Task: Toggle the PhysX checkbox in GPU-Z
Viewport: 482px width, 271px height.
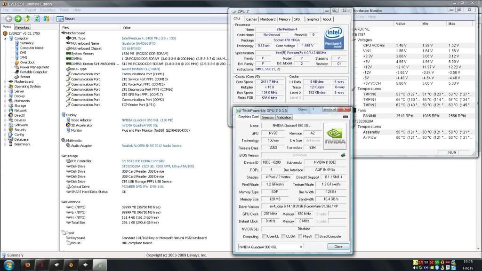Action: pyautogui.click(x=300, y=236)
